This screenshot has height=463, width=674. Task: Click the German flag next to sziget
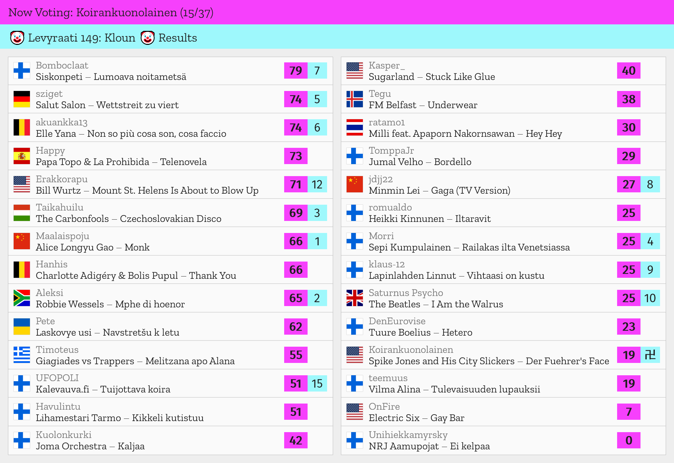[22, 99]
